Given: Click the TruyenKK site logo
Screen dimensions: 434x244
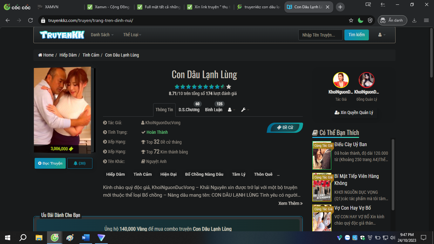Looking at the screenshot, I should tap(62, 35).
